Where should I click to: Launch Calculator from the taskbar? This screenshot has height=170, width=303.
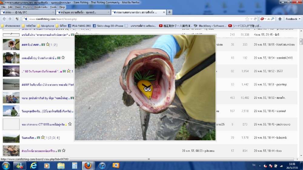75,165
